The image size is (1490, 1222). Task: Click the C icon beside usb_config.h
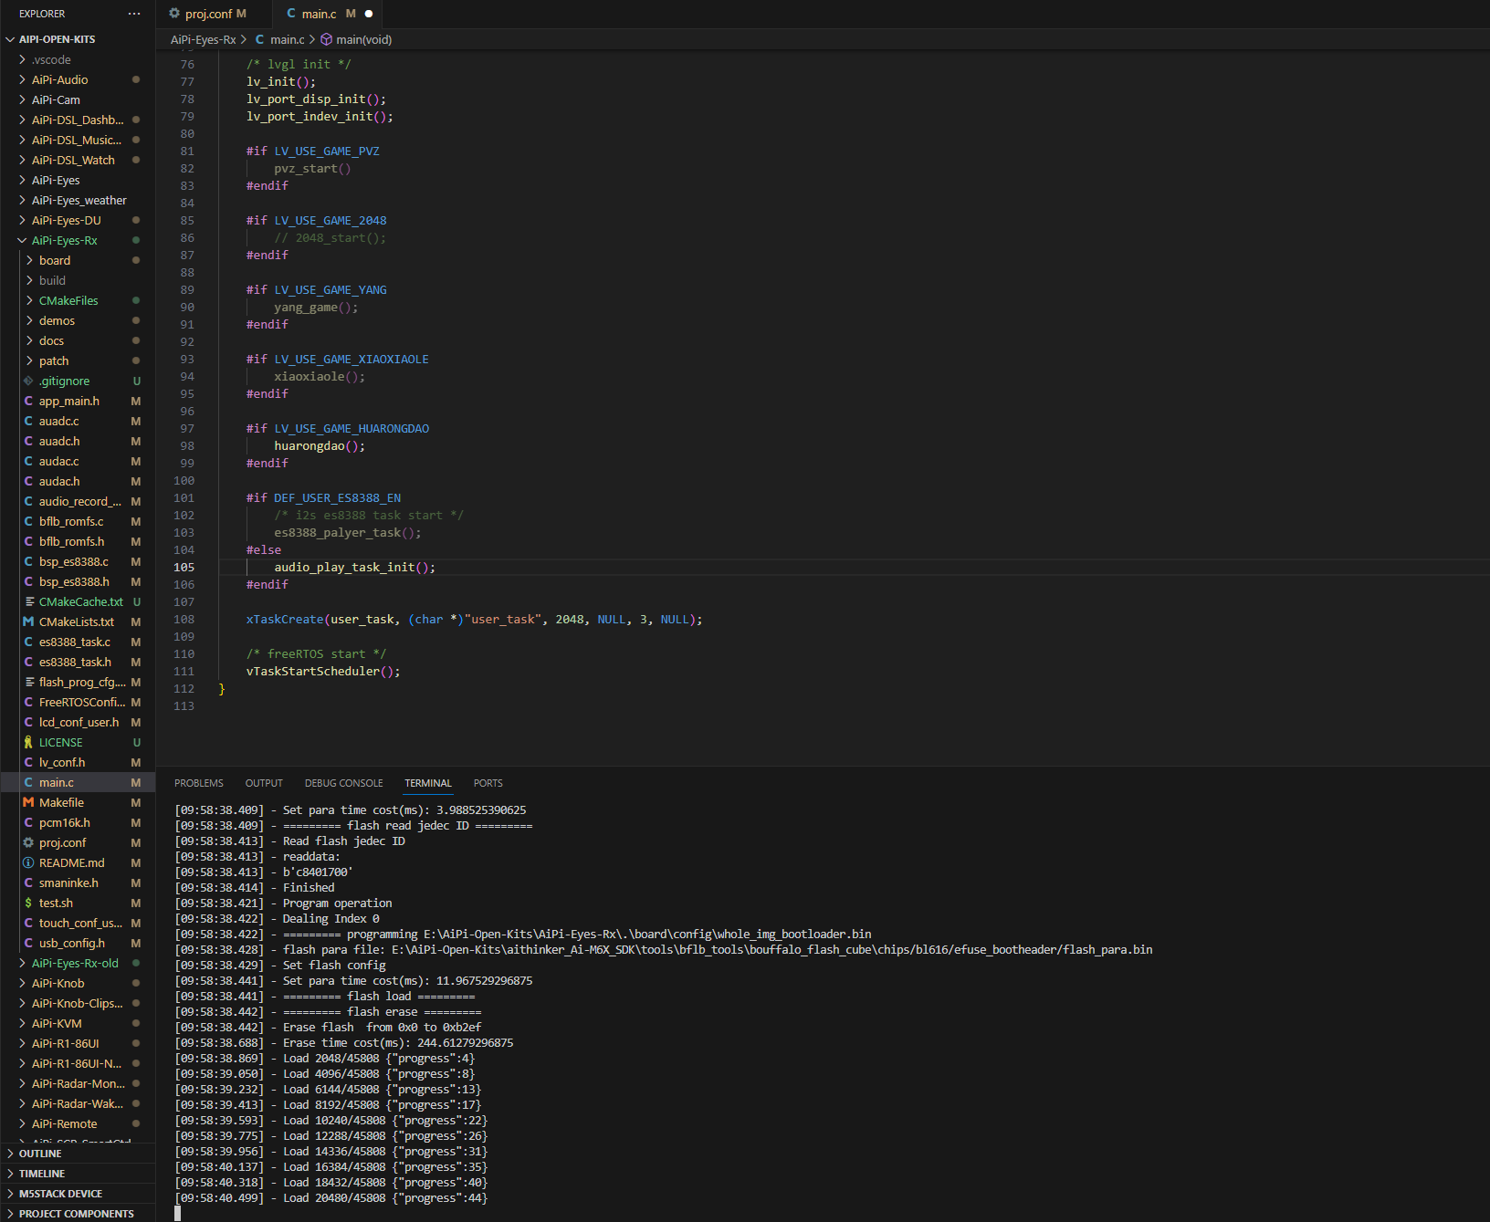point(28,943)
